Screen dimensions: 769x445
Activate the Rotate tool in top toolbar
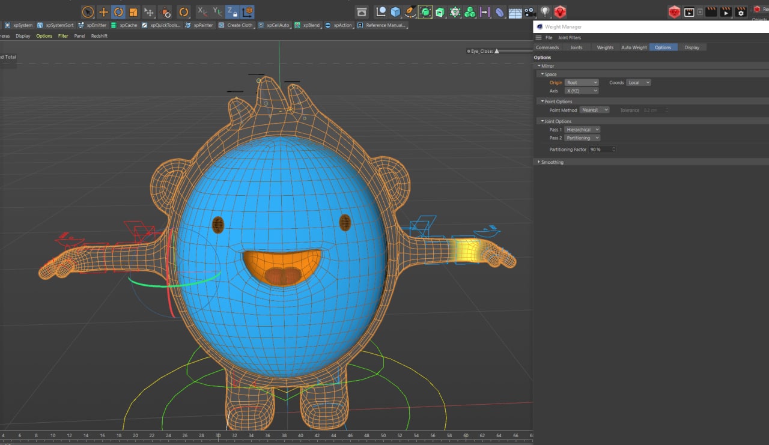118,12
